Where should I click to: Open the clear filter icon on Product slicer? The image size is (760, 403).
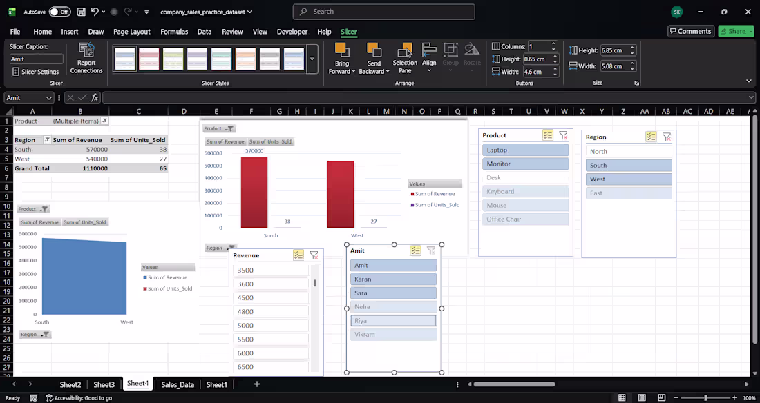click(x=562, y=136)
